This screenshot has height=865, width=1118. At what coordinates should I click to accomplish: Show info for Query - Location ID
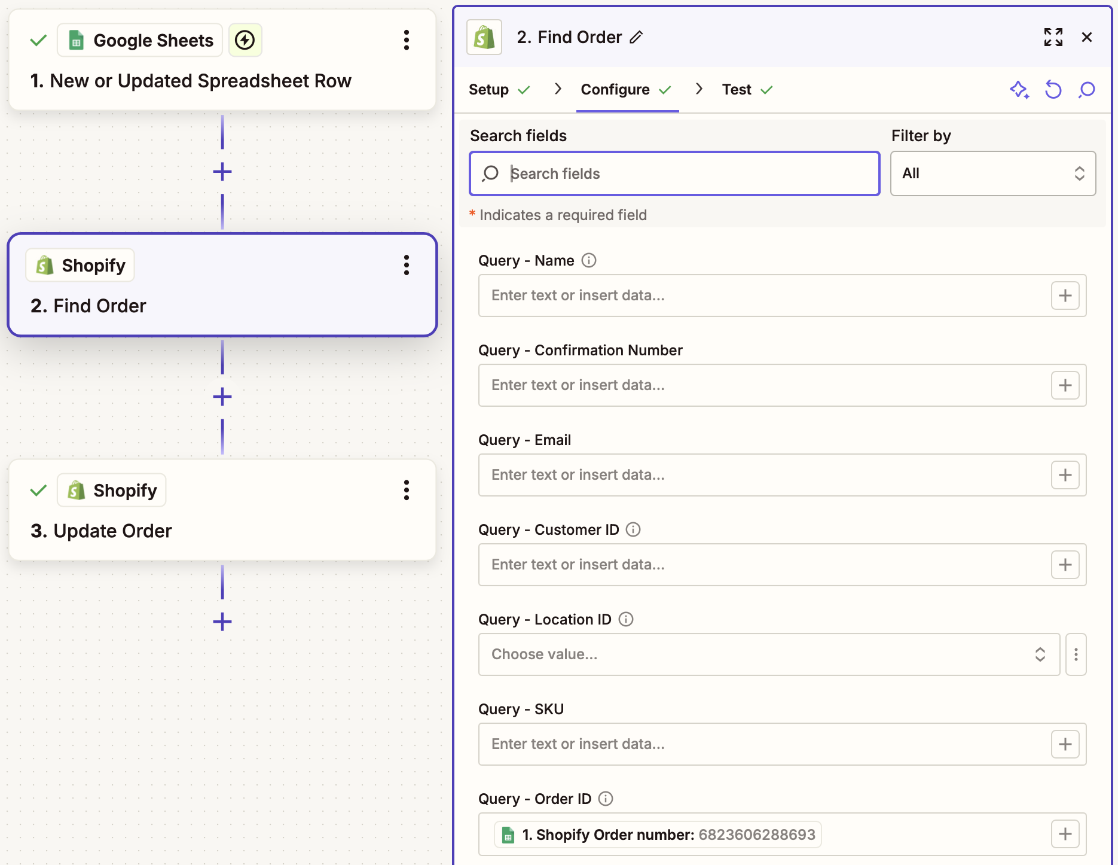[626, 619]
